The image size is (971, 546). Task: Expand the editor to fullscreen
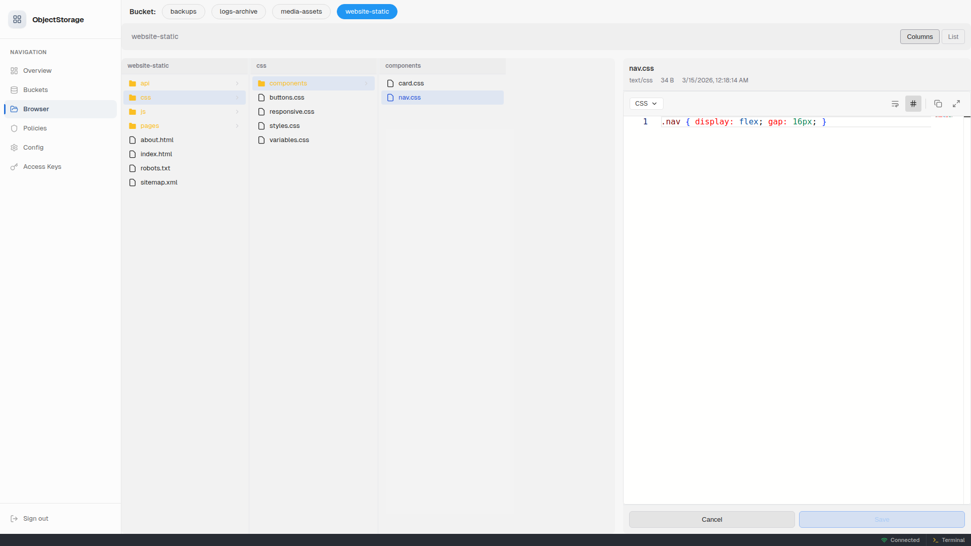[956, 104]
